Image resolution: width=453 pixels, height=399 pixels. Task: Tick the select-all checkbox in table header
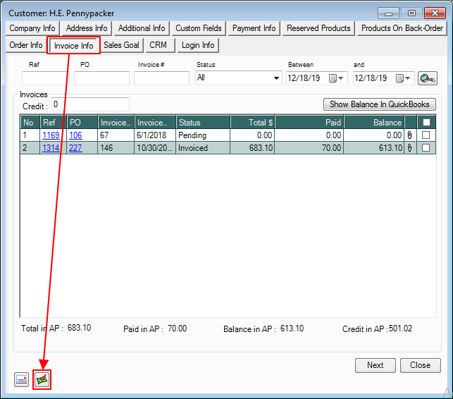426,123
